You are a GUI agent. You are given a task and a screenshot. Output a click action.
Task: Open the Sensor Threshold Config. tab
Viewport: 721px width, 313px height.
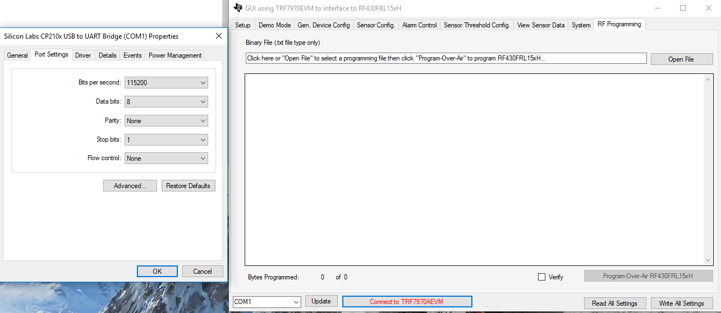(477, 25)
